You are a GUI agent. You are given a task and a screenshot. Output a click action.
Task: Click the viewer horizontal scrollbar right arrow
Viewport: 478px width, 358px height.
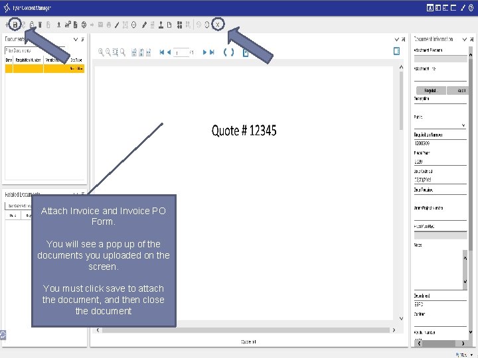point(394,330)
